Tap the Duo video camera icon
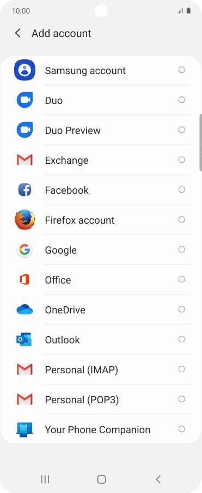 pos(25,100)
